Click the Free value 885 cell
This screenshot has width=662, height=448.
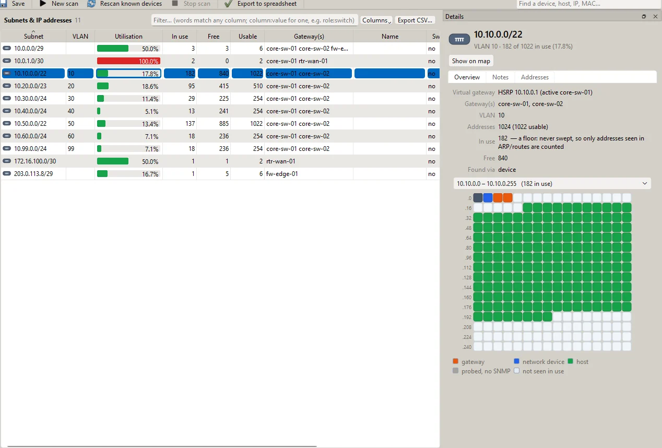pyautogui.click(x=213, y=124)
